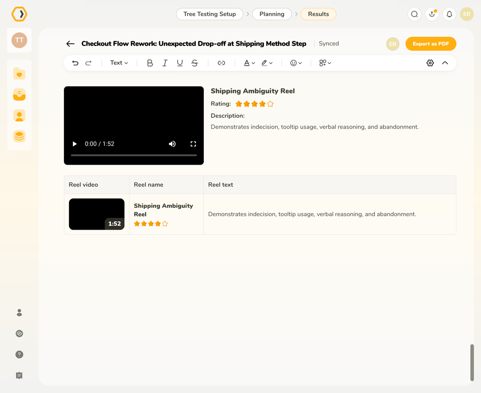The width and height of the screenshot is (481, 393).
Task: Open the upload icon with notification dot
Action: (x=432, y=14)
